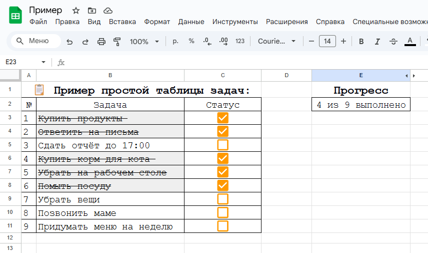Check the Придумать меню на неделю checkbox

pos(222,226)
